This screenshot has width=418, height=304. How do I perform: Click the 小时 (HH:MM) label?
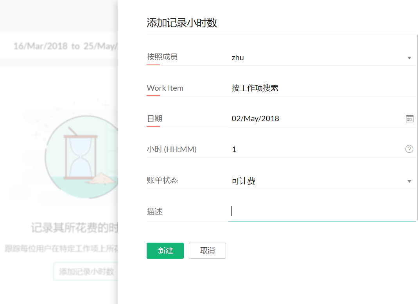tap(172, 149)
